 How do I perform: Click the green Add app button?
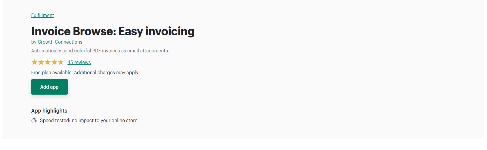click(49, 87)
